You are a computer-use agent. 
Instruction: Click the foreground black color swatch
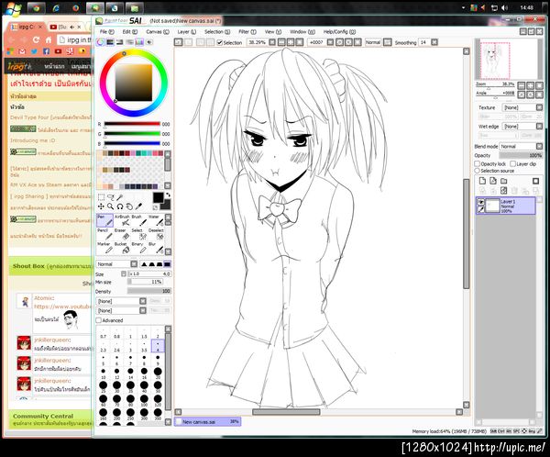tap(158, 197)
